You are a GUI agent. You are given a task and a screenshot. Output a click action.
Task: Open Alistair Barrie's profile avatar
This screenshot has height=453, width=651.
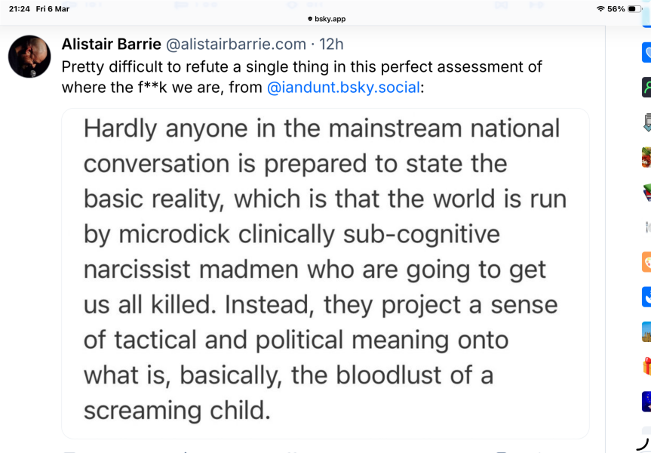pyautogui.click(x=29, y=56)
